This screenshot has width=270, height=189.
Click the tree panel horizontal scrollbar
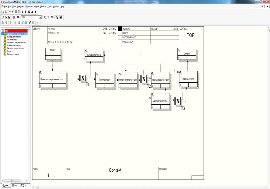tap(15, 181)
